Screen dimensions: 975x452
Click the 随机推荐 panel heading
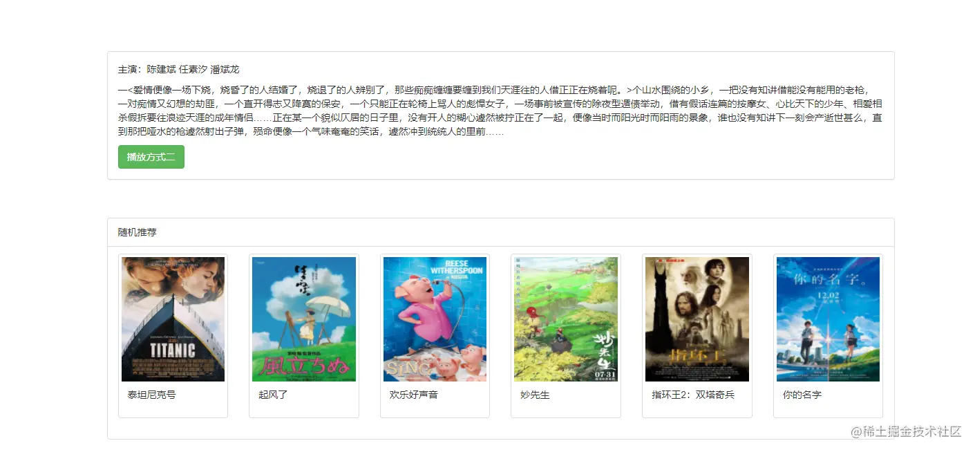coord(138,232)
